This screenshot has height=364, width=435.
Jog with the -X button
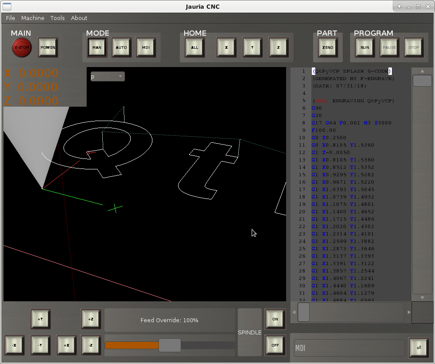14,345
